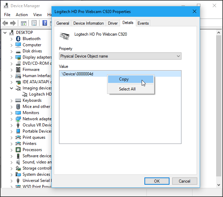This screenshot has height=197, width=223.
Task: Click the OK button
Action: coord(157,181)
